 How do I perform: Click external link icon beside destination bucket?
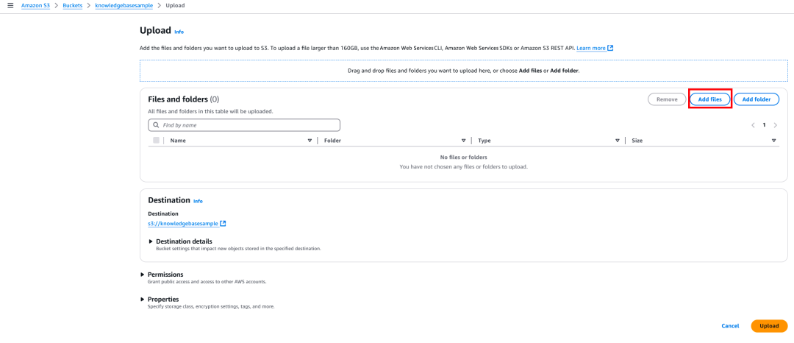pyautogui.click(x=223, y=224)
